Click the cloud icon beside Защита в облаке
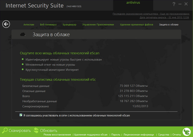The width and height of the screenshot is (193, 137). [23, 34]
